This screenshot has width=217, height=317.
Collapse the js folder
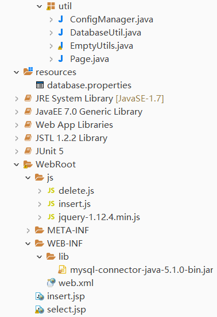tap(28, 178)
